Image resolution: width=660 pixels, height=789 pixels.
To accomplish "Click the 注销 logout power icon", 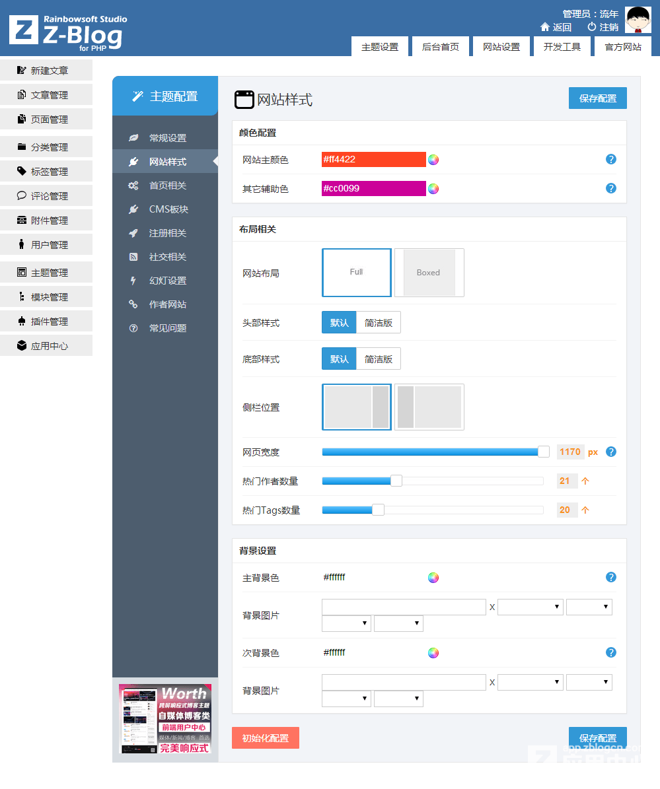I will (x=591, y=27).
